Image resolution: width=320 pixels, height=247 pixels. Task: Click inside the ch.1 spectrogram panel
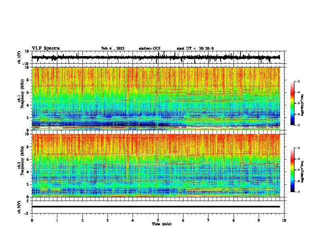click(x=156, y=98)
